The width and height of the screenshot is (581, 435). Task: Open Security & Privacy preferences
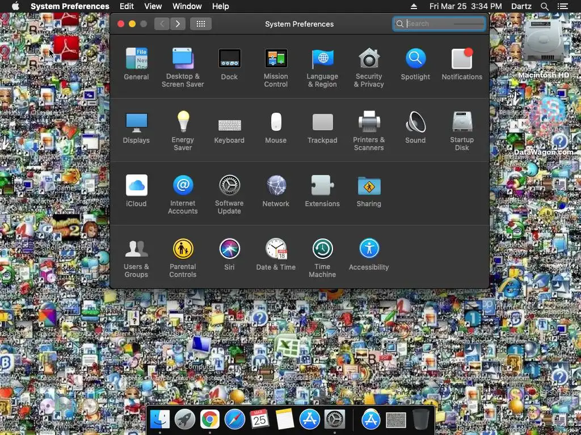click(369, 68)
